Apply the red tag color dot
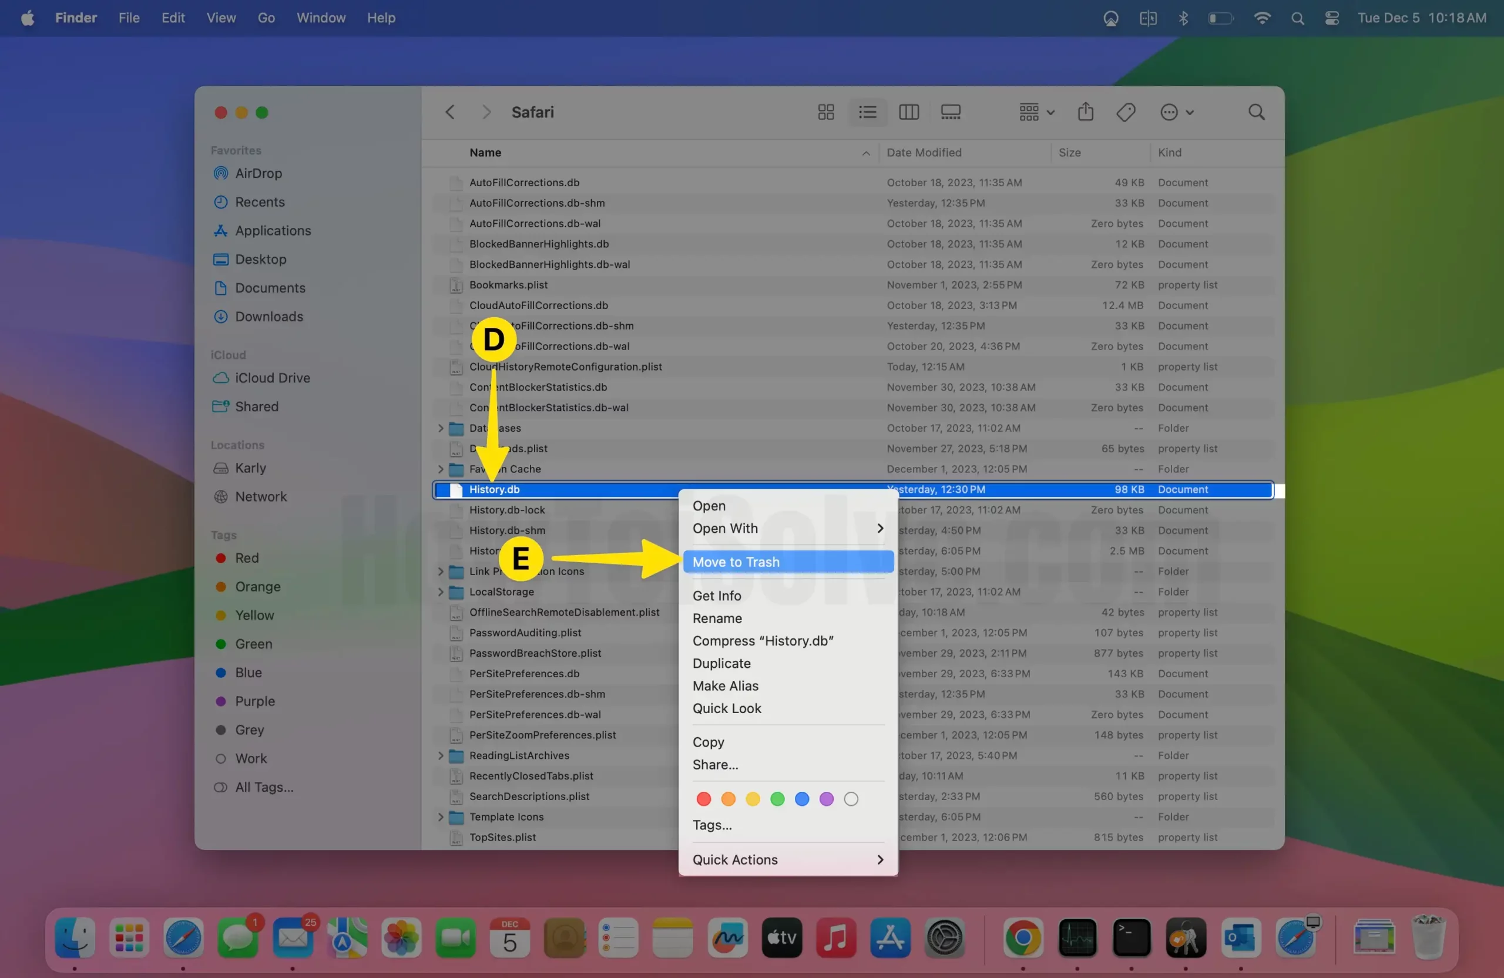 pos(703,799)
